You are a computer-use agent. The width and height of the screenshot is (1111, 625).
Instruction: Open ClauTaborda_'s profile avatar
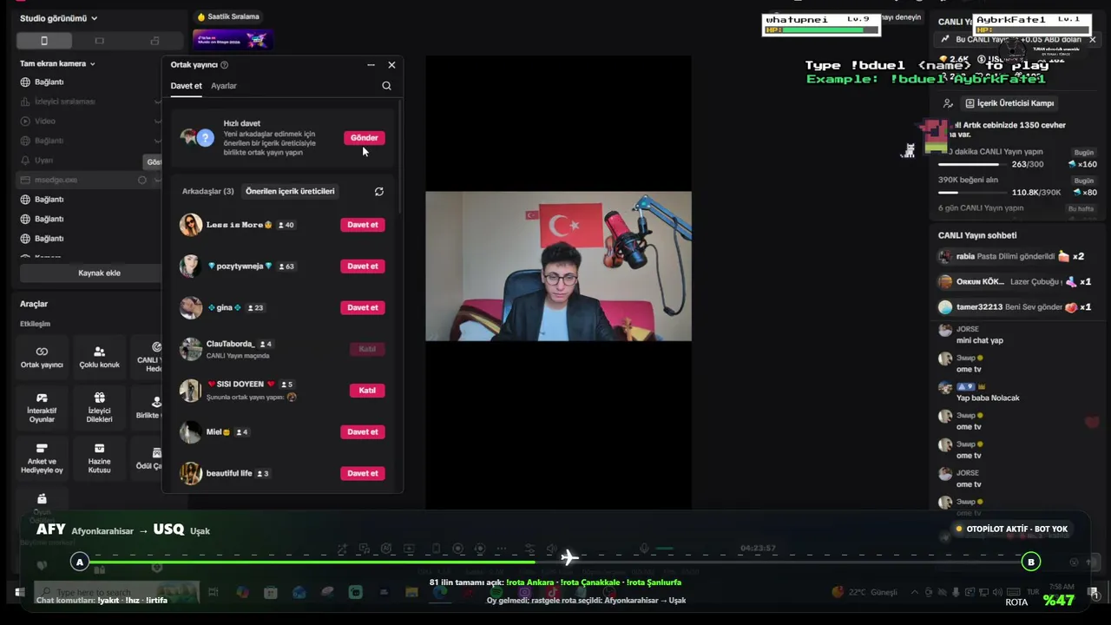tap(191, 349)
